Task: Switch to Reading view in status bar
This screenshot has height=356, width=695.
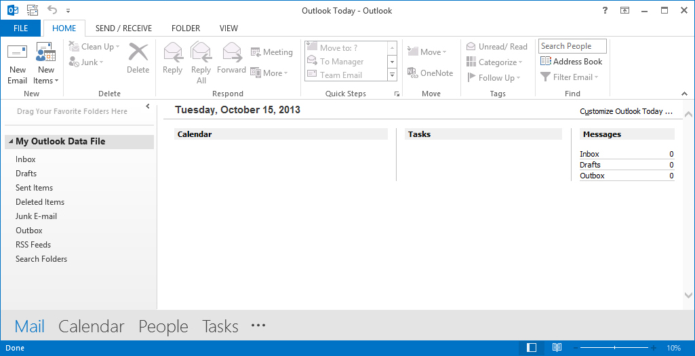Action: pos(557,348)
